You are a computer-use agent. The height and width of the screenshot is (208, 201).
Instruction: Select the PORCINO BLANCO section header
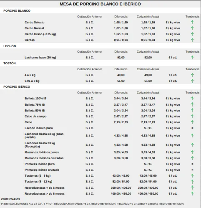pyautogui.click(x=17, y=11)
